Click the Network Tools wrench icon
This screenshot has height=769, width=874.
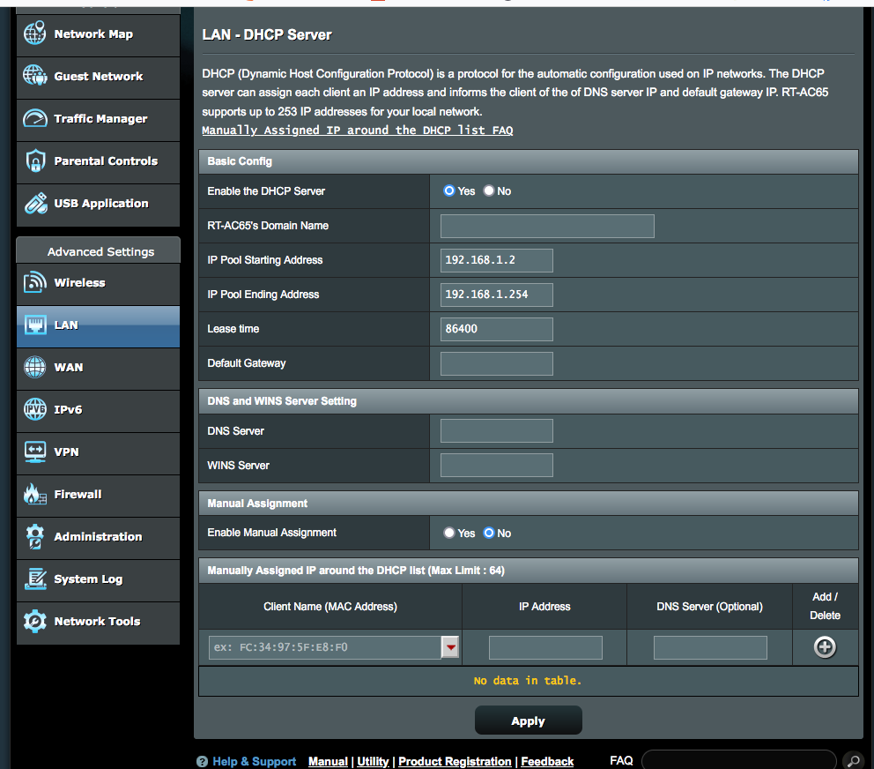pyautogui.click(x=34, y=621)
